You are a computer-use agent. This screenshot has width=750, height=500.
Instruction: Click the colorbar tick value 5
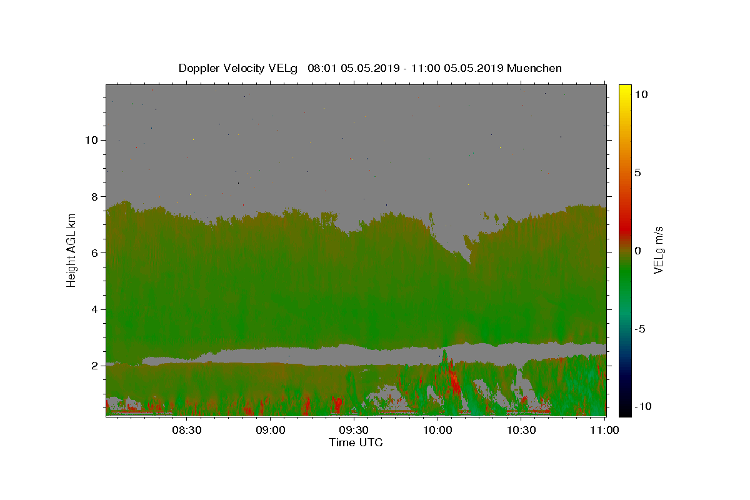point(637,172)
